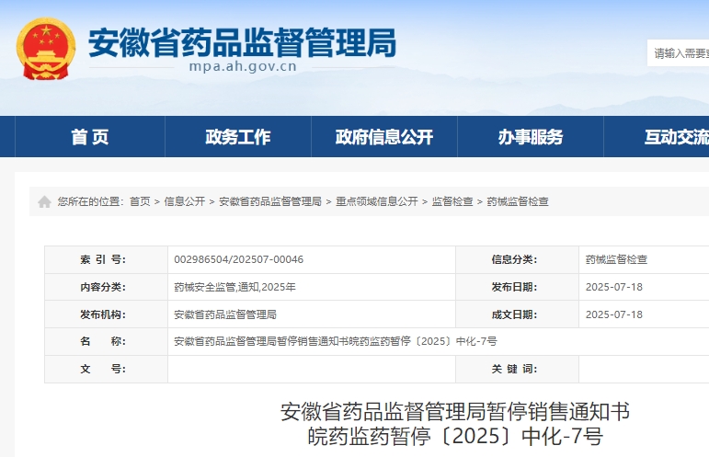The image size is (709, 457).
Task: Click the national emblem logo
Action: coord(46,48)
